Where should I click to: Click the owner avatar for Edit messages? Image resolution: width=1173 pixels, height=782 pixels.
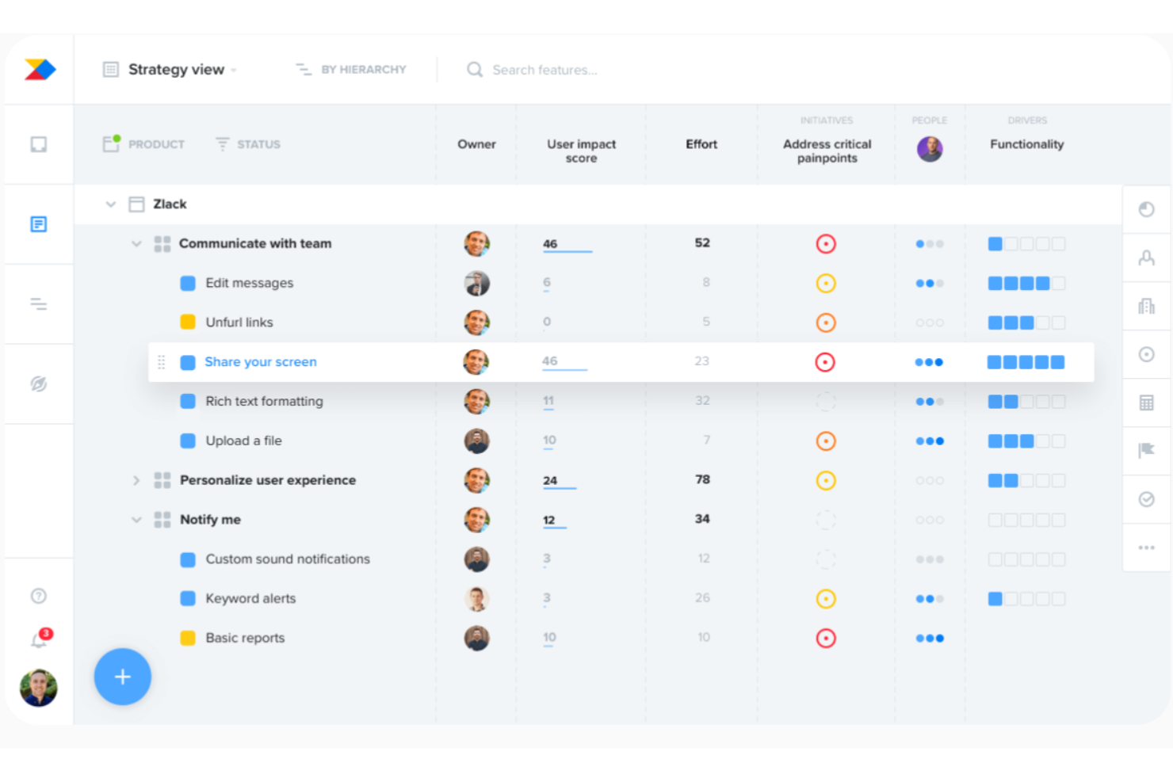476,283
